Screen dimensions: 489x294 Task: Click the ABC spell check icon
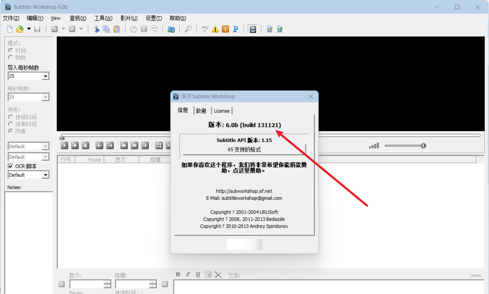(205, 29)
